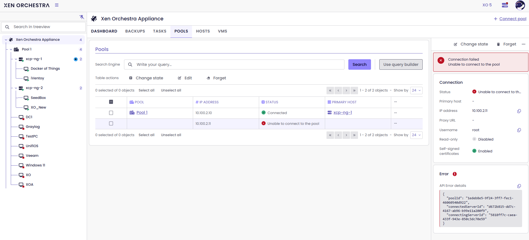The width and height of the screenshot is (529, 240).
Task: Go to first page in bottom pagination
Action: coord(330,135)
